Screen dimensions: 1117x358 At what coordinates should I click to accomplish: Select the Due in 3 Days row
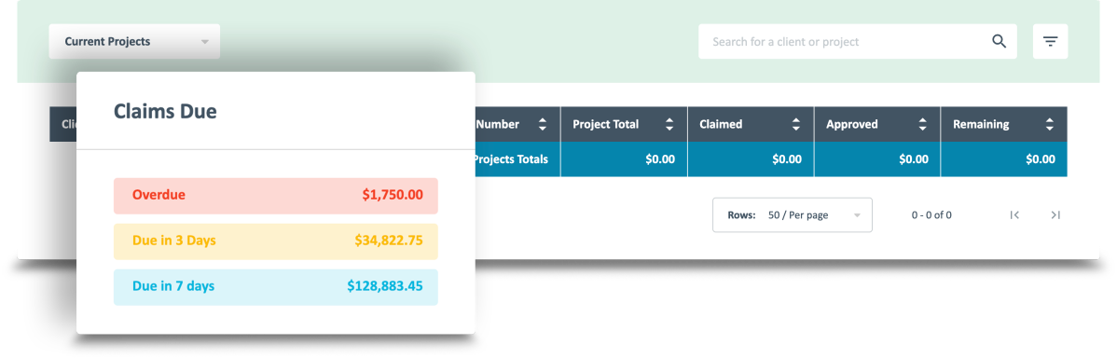pos(276,241)
